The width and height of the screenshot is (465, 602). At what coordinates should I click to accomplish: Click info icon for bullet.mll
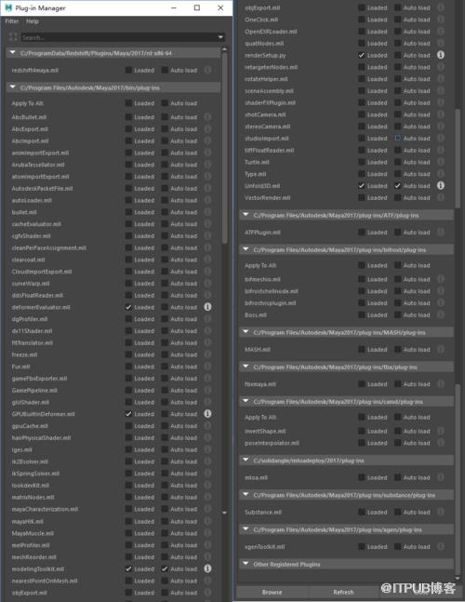coord(207,212)
